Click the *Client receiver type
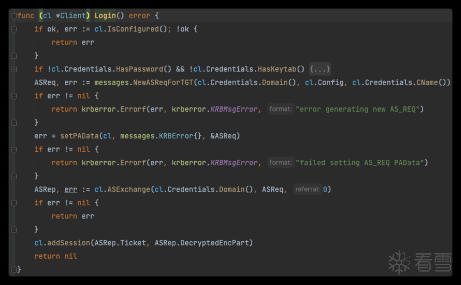461x285 pixels. 73,16
